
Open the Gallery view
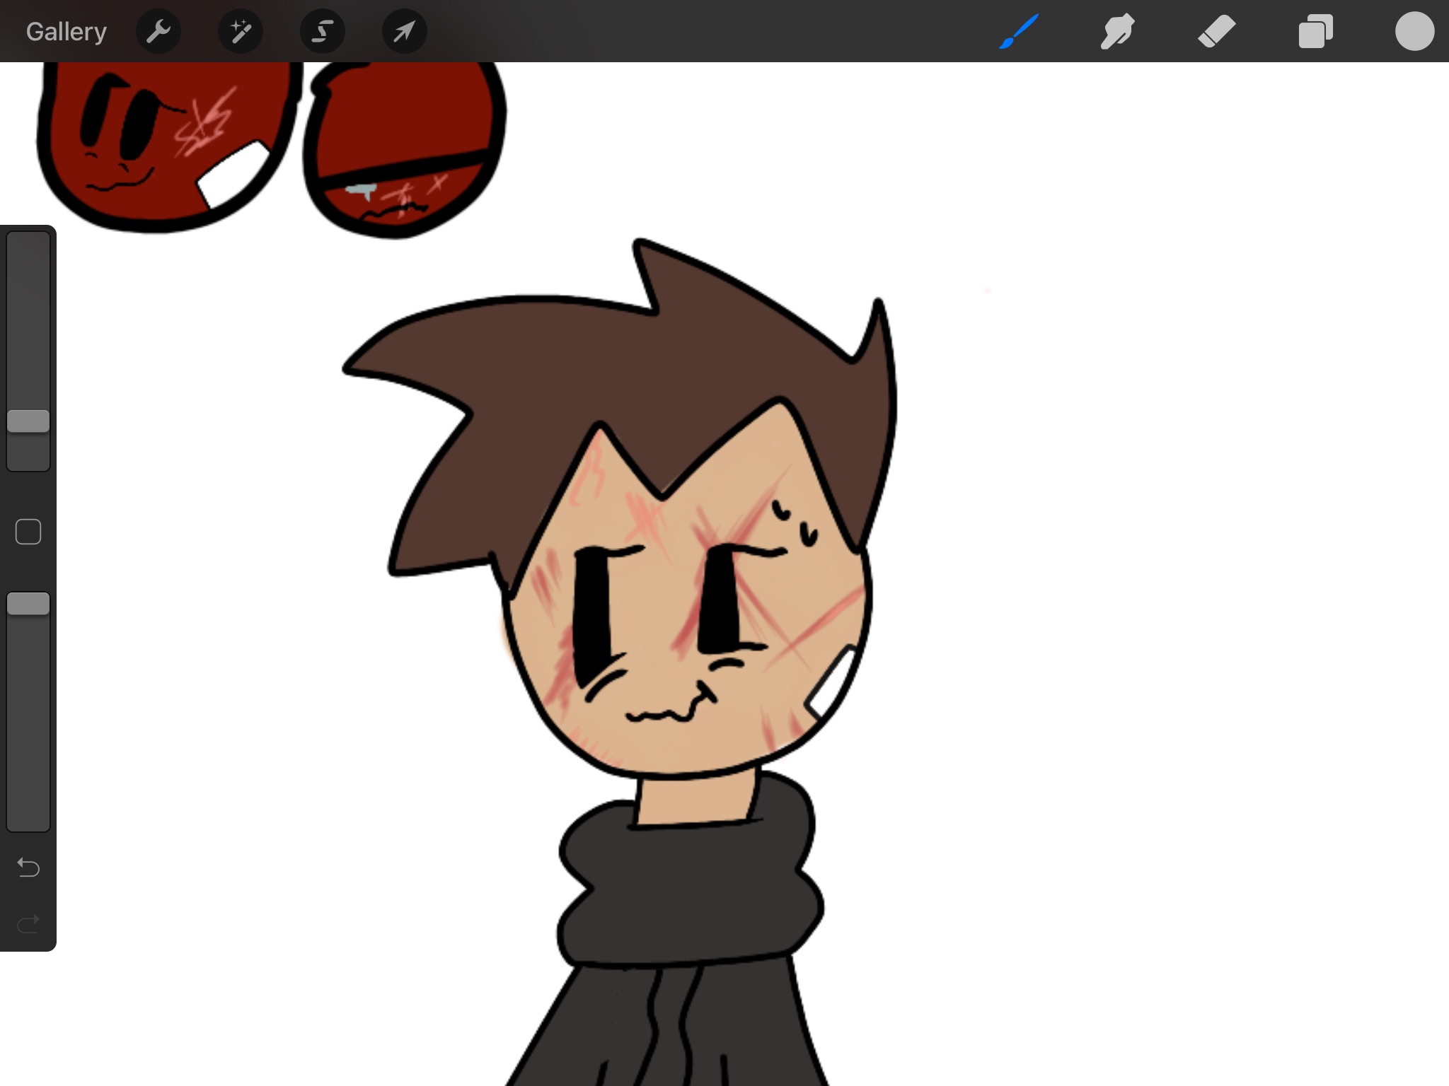(x=66, y=32)
